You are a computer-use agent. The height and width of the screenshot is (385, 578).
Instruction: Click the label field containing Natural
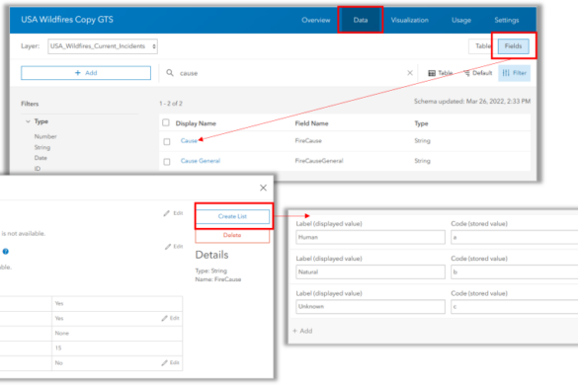point(371,271)
